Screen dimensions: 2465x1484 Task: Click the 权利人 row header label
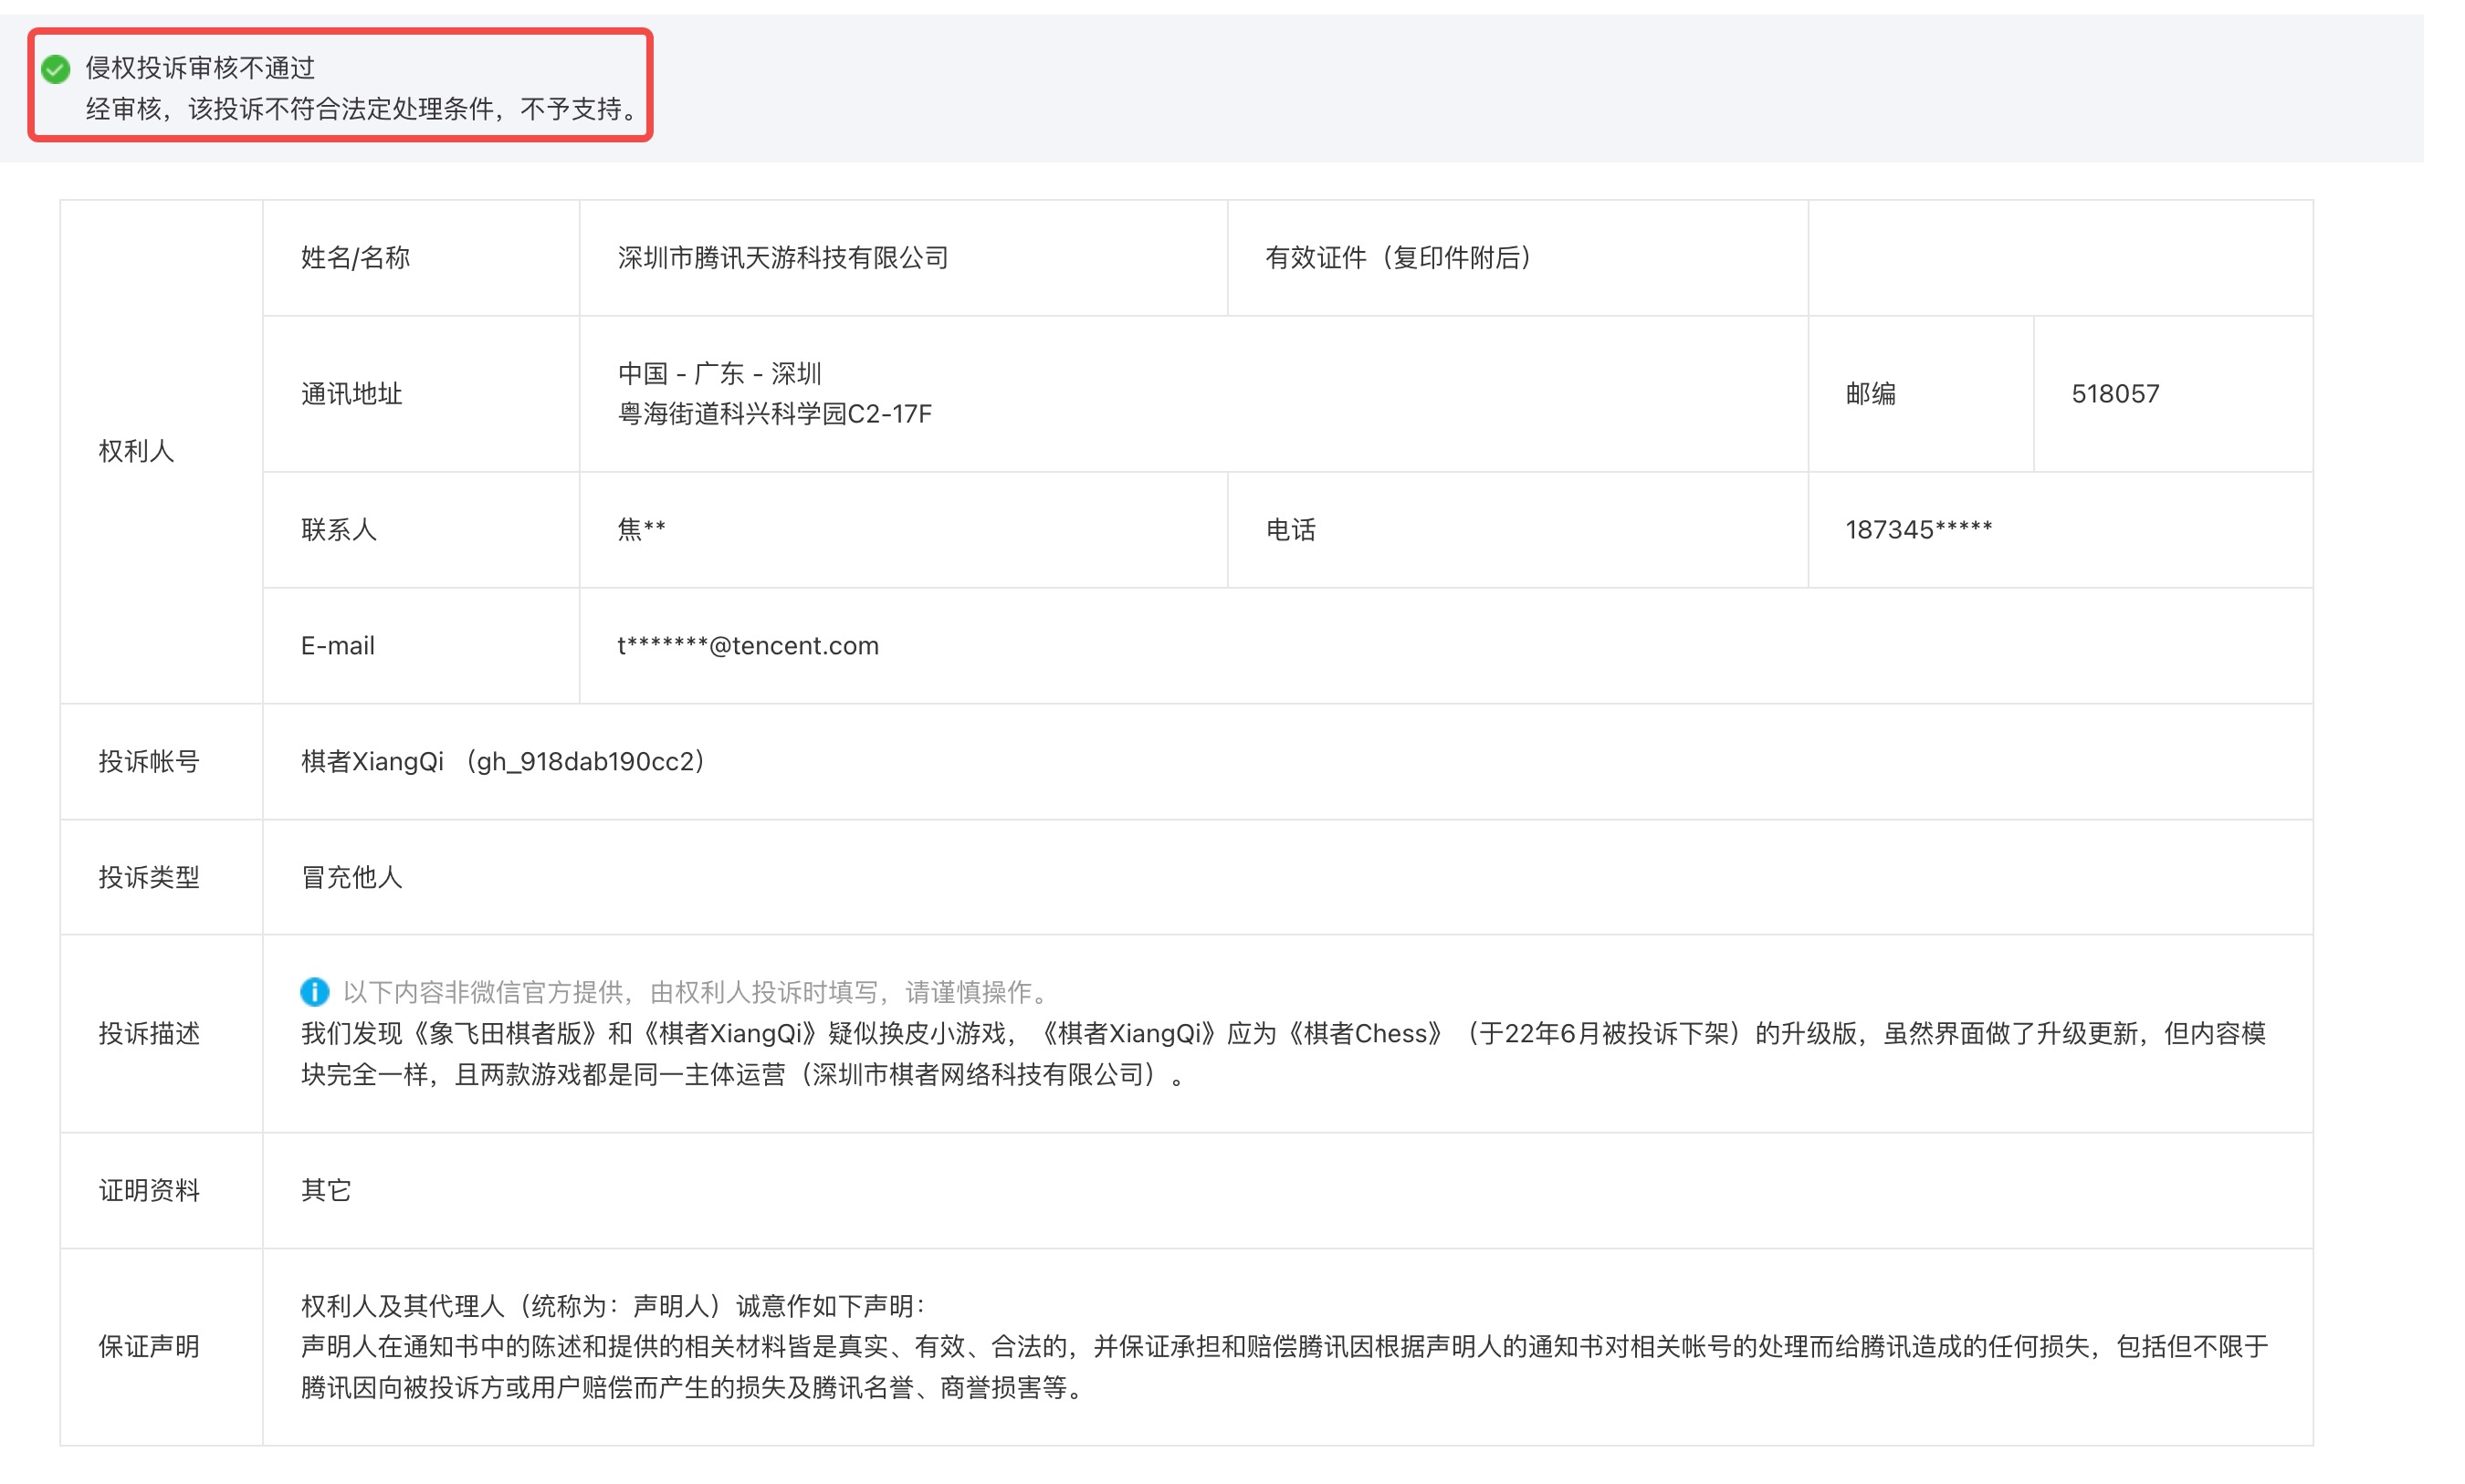point(136,451)
